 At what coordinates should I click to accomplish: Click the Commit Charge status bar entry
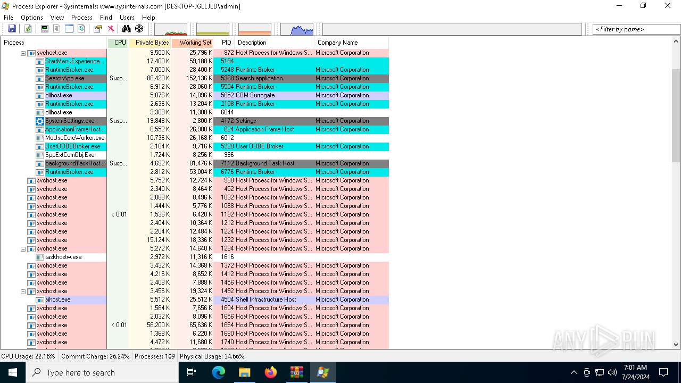(x=95, y=356)
